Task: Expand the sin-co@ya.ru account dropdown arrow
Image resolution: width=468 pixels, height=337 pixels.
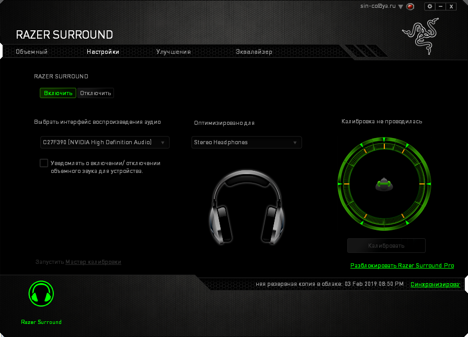Action: pos(401,7)
